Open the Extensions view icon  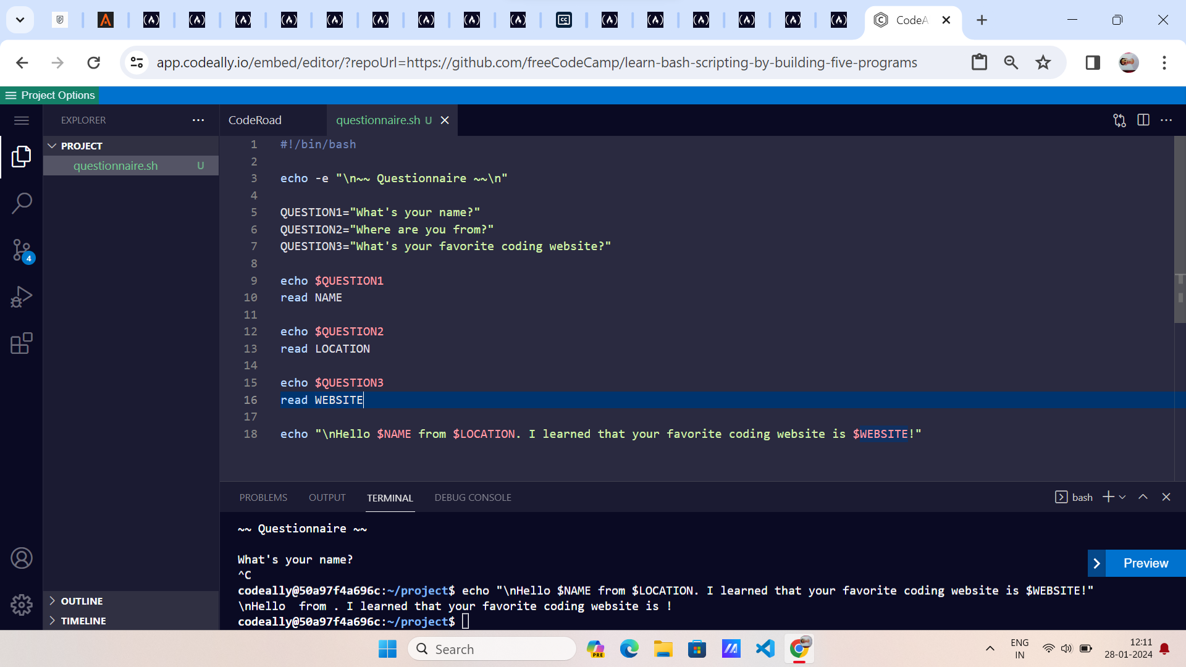click(x=22, y=343)
